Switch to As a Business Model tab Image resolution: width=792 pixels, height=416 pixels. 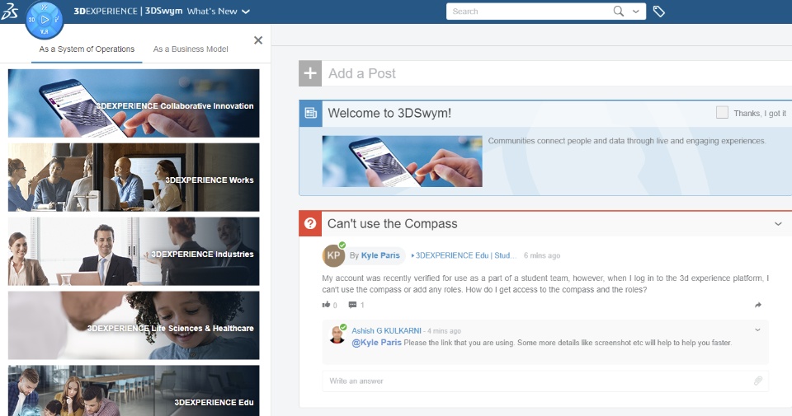(x=191, y=49)
